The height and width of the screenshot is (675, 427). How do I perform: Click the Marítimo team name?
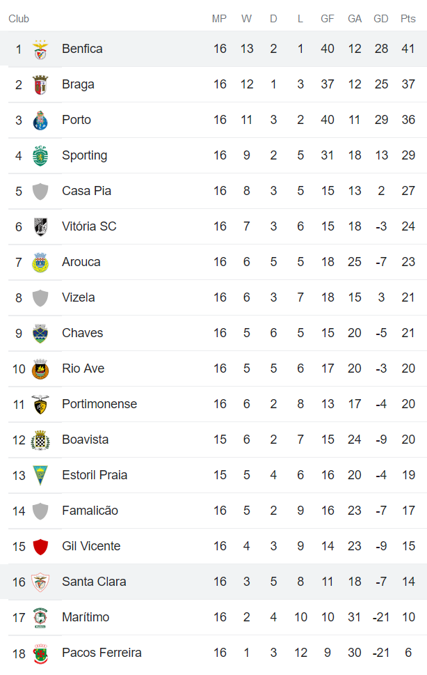click(x=86, y=617)
